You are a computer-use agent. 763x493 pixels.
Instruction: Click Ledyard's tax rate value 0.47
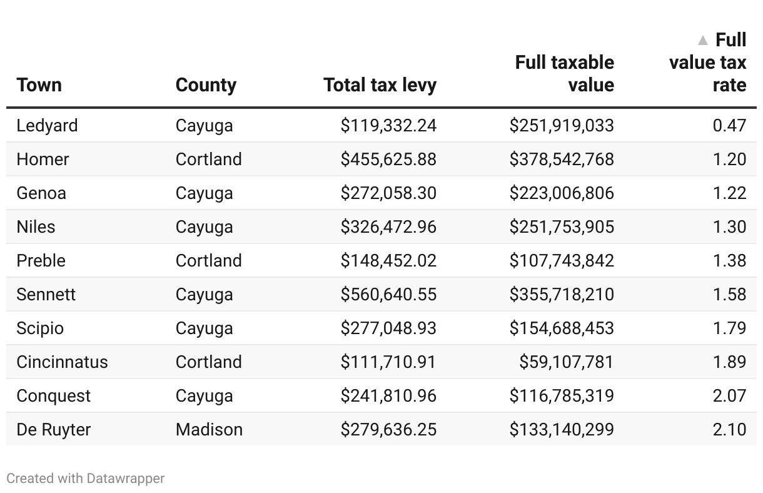pyautogui.click(x=729, y=125)
